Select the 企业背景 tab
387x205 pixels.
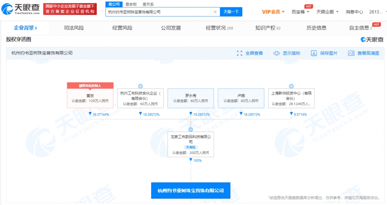point(26,28)
